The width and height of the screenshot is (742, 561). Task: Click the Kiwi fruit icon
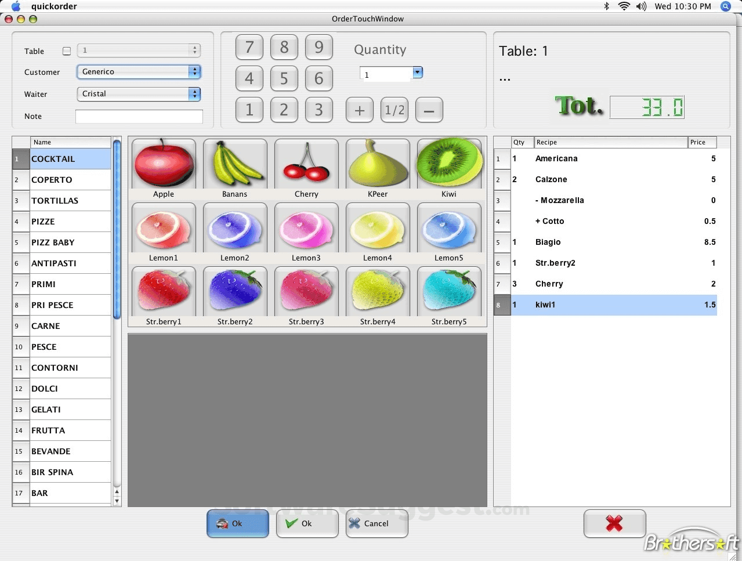[x=449, y=163]
